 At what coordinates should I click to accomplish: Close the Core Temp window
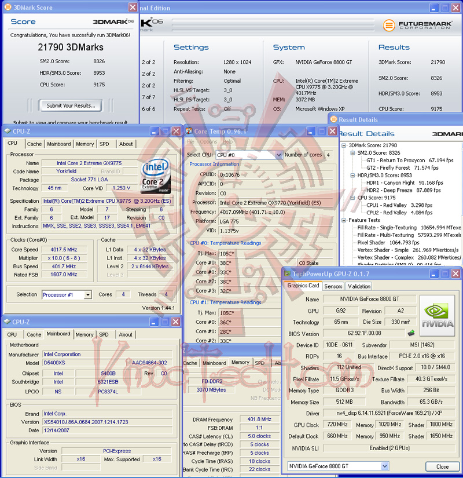tap(332, 132)
